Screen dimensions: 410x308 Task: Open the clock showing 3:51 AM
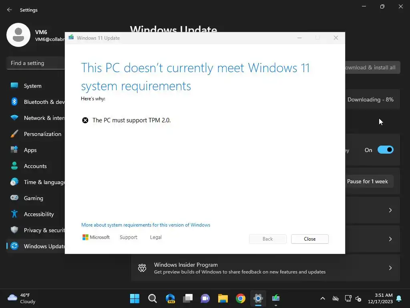380,298
